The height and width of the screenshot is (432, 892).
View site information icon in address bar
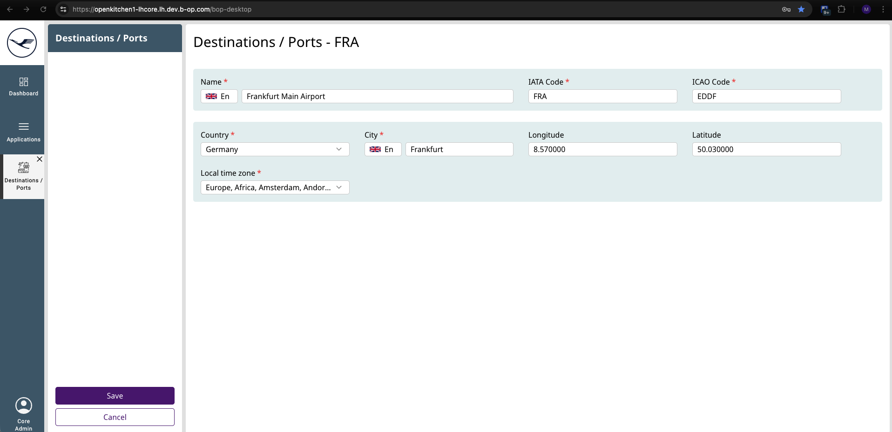(63, 9)
